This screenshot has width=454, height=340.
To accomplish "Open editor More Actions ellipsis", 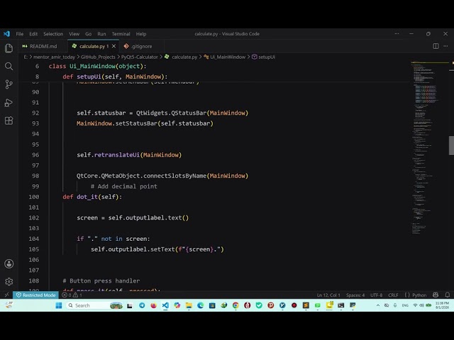I will 445,46.
